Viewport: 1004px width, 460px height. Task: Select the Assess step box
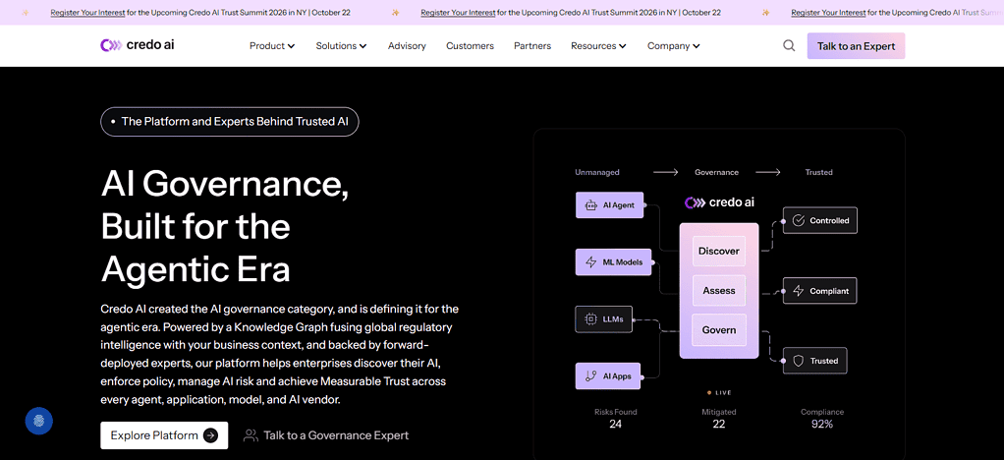(718, 290)
